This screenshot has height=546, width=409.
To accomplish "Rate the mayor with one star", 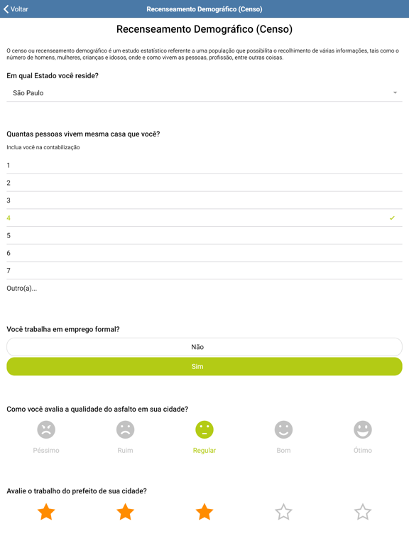I will [46, 512].
